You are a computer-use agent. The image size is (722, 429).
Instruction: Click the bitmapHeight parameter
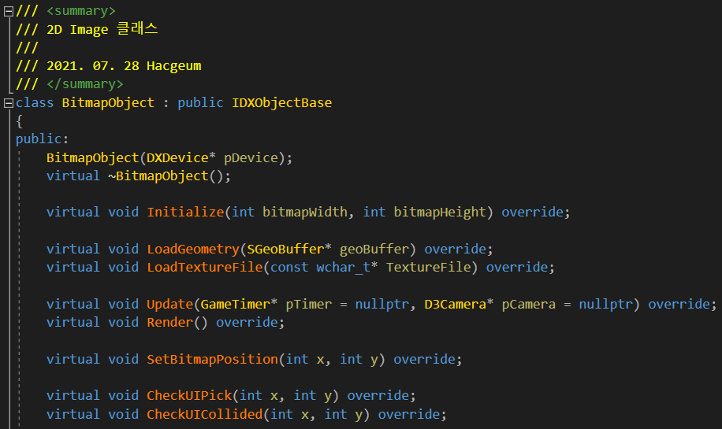tap(440, 212)
